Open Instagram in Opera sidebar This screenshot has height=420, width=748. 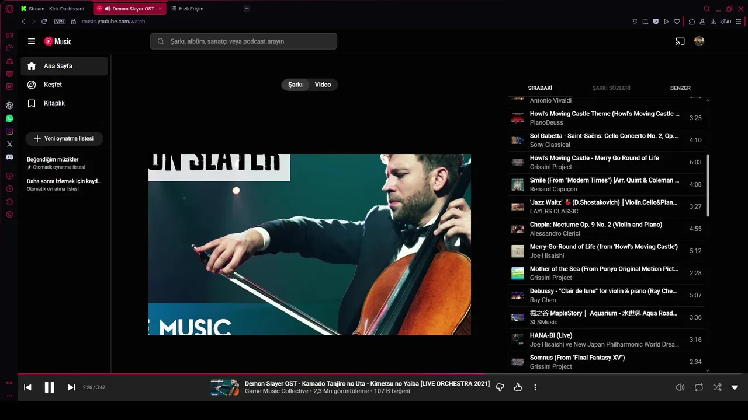tap(9, 131)
